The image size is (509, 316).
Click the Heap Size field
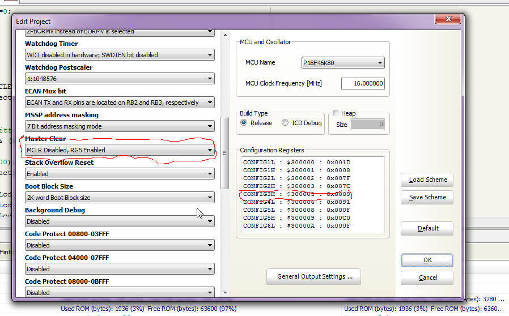click(x=367, y=124)
